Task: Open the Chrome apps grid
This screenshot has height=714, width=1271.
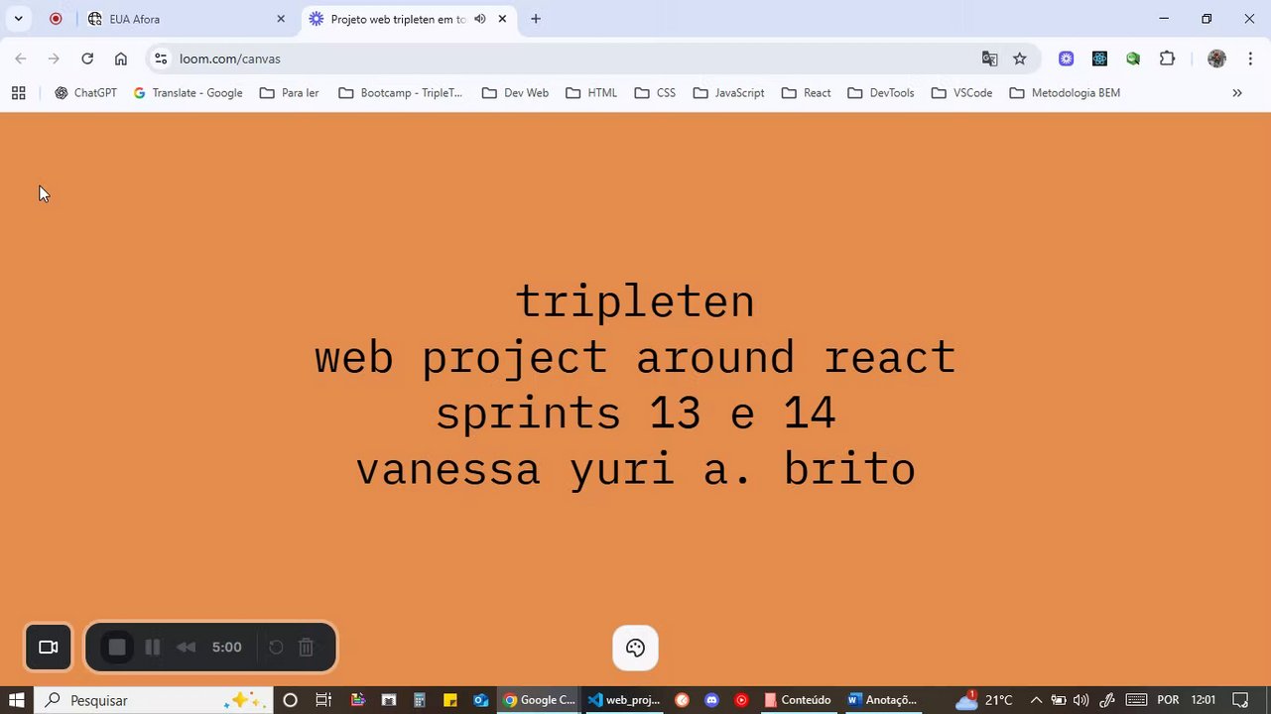Action: 18,93
